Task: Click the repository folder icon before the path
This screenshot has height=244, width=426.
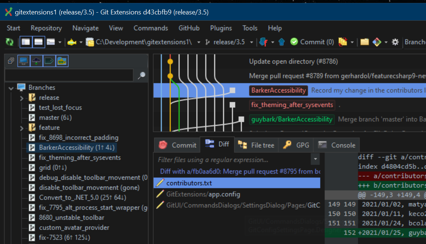Action: tap(90, 42)
